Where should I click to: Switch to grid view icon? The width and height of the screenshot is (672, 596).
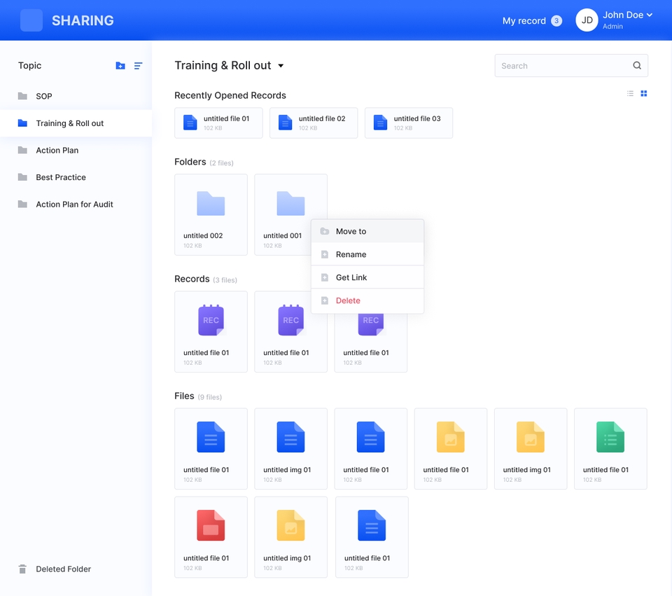(644, 93)
